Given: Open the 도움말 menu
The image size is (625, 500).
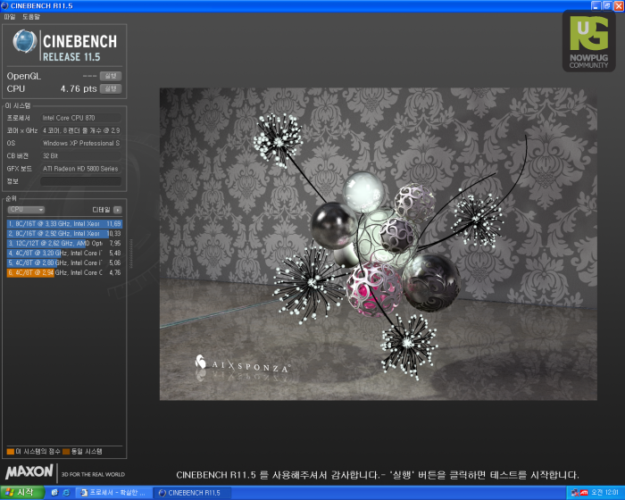Looking at the screenshot, I should click(x=31, y=17).
